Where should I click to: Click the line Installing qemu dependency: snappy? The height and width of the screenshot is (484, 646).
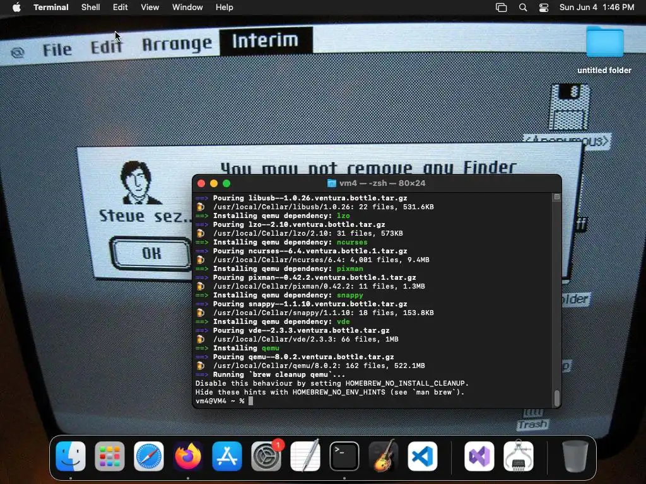pos(288,295)
